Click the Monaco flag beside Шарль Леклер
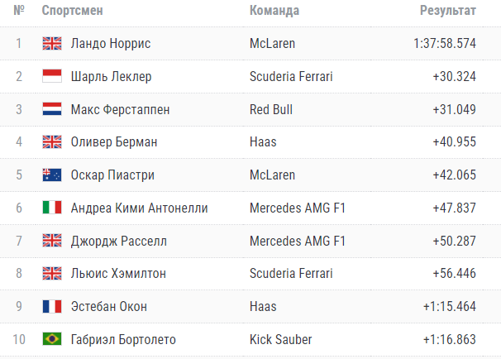Screen dimensions: 501x359 coord(52,76)
